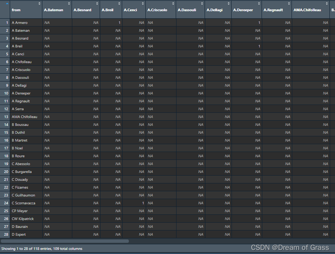Select the 'A Breil' row name

17,46
